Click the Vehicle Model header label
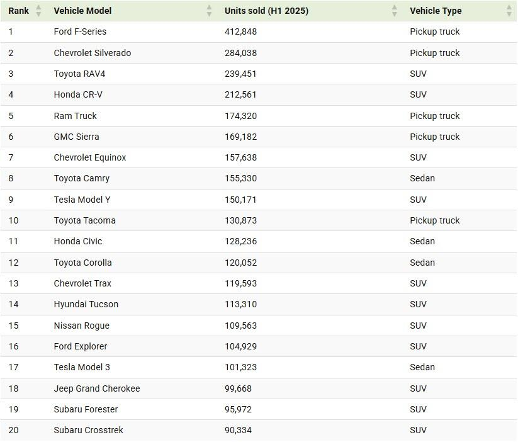This screenshot has width=518, height=442. coord(82,11)
